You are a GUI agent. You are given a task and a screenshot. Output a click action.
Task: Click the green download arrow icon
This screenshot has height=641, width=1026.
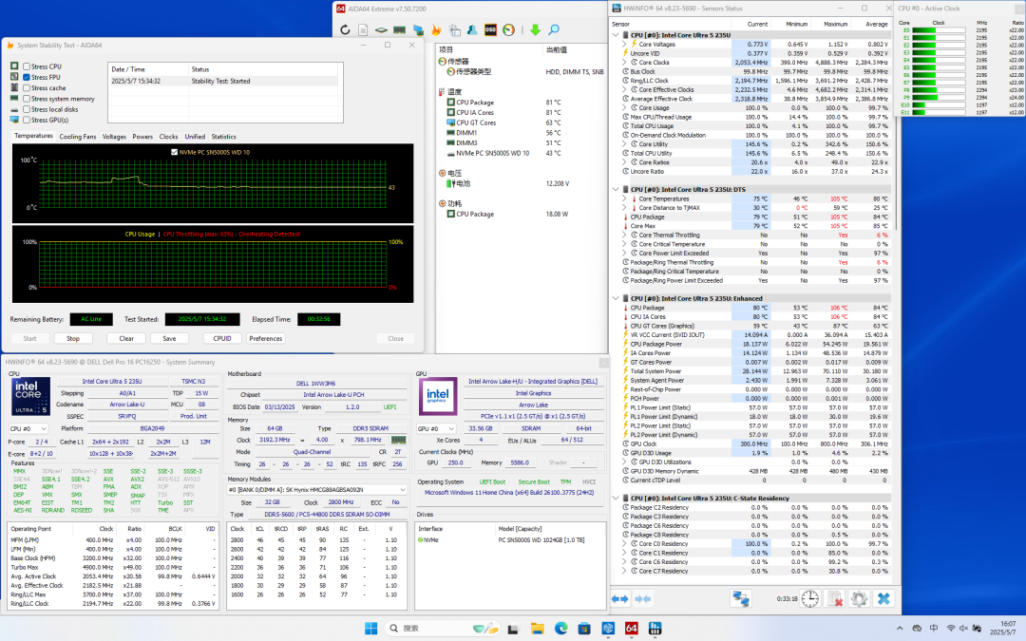click(535, 30)
